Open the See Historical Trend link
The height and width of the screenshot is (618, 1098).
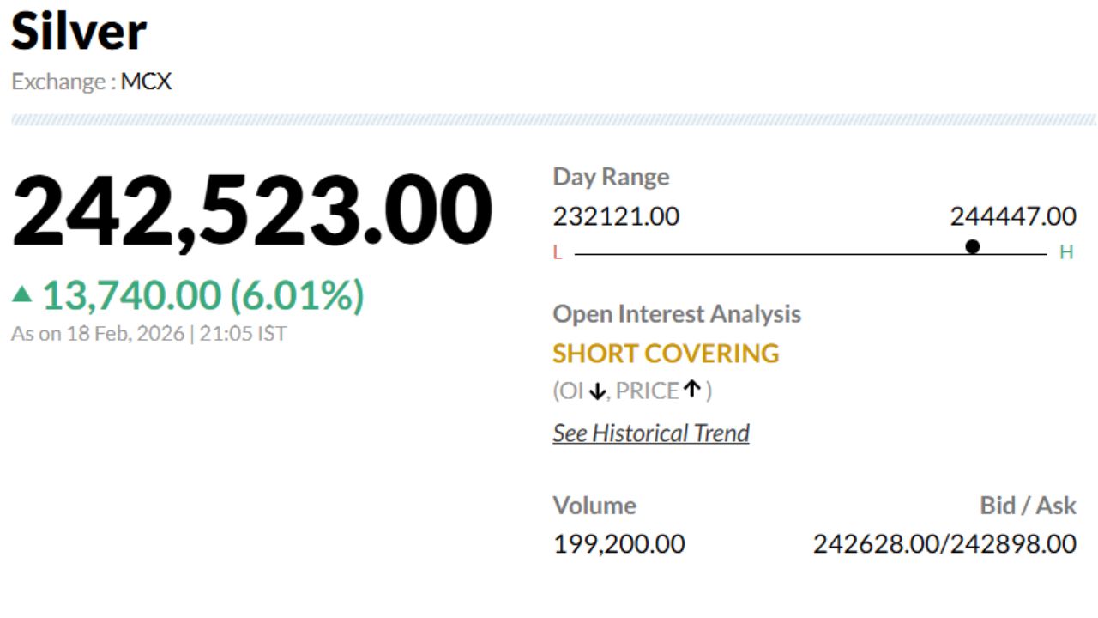651,433
